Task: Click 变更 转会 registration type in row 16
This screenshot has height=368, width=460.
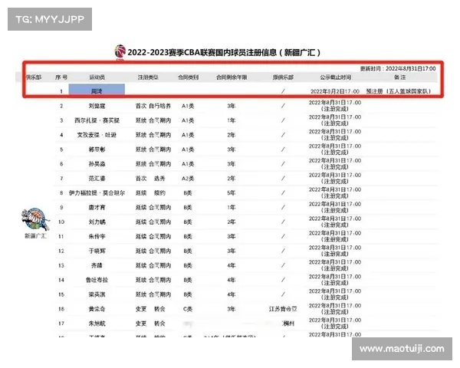Action: coord(150,309)
